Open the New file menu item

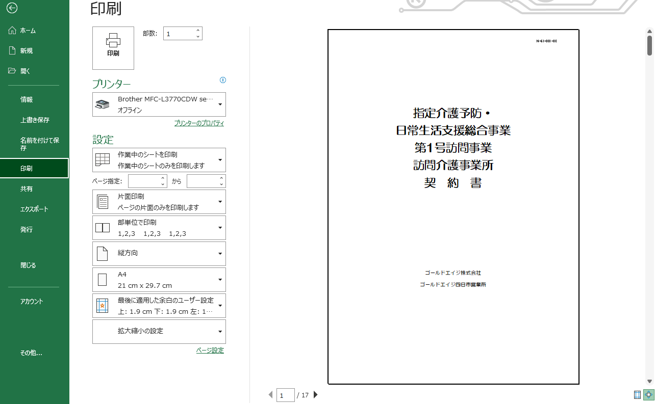(x=27, y=51)
